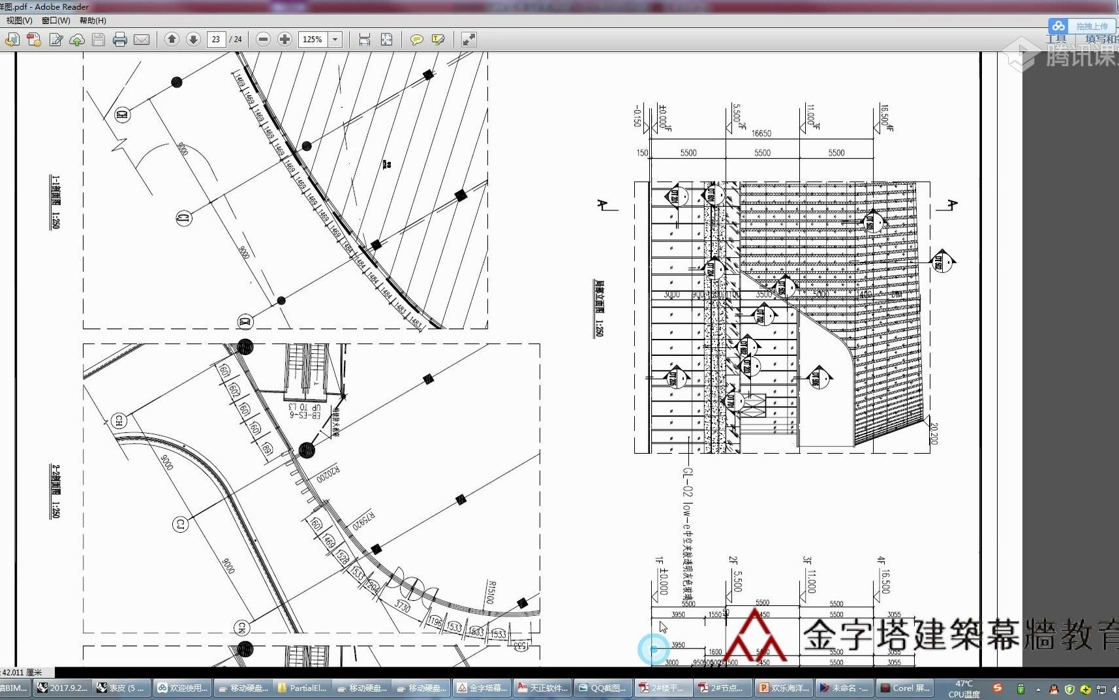Go to the previous page with the up arrow
The height and width of the screenshot is (700, 1119).
172,40
